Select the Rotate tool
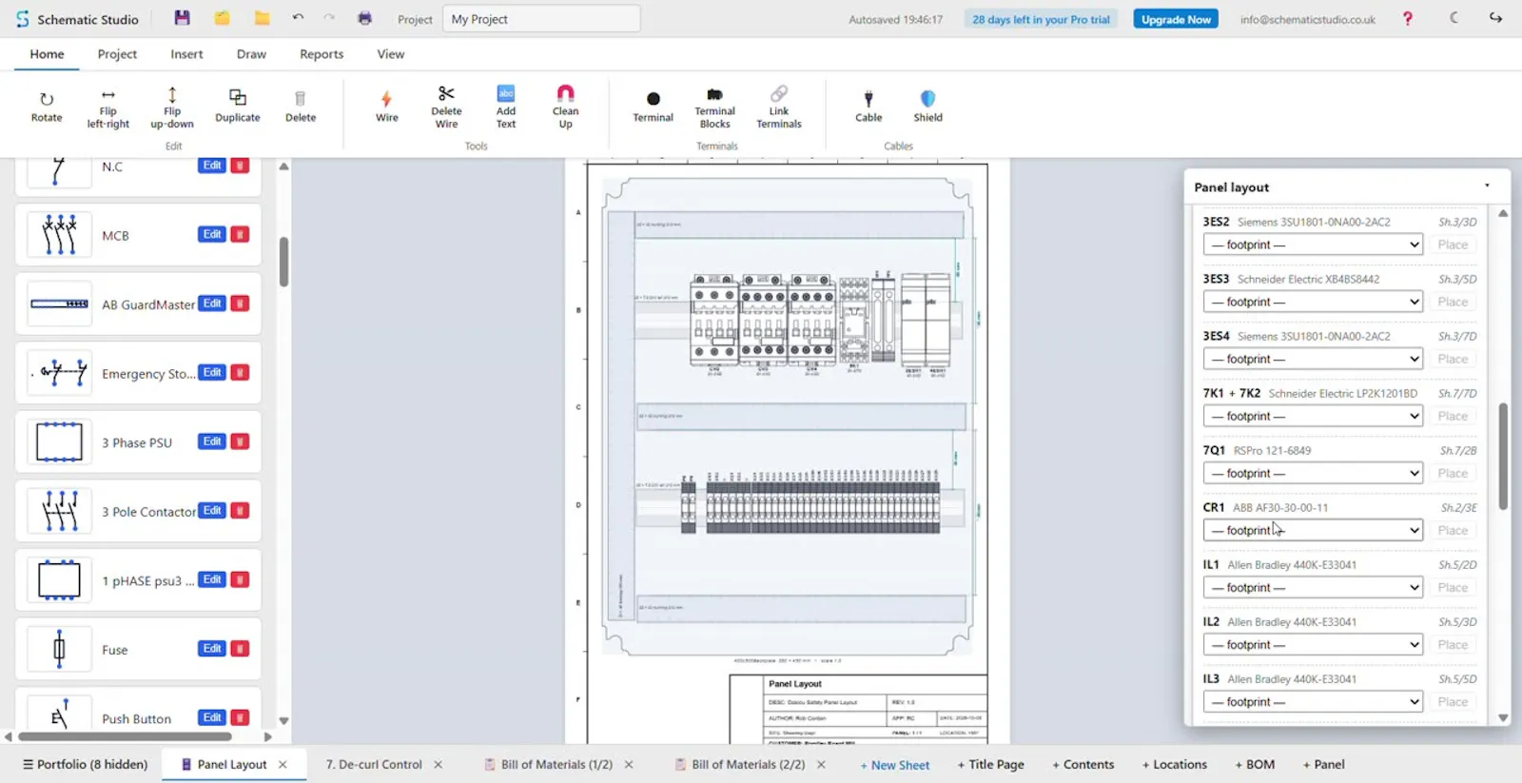Image resolution: width=1522 pixels, height=783 pixels. (47, 107)
